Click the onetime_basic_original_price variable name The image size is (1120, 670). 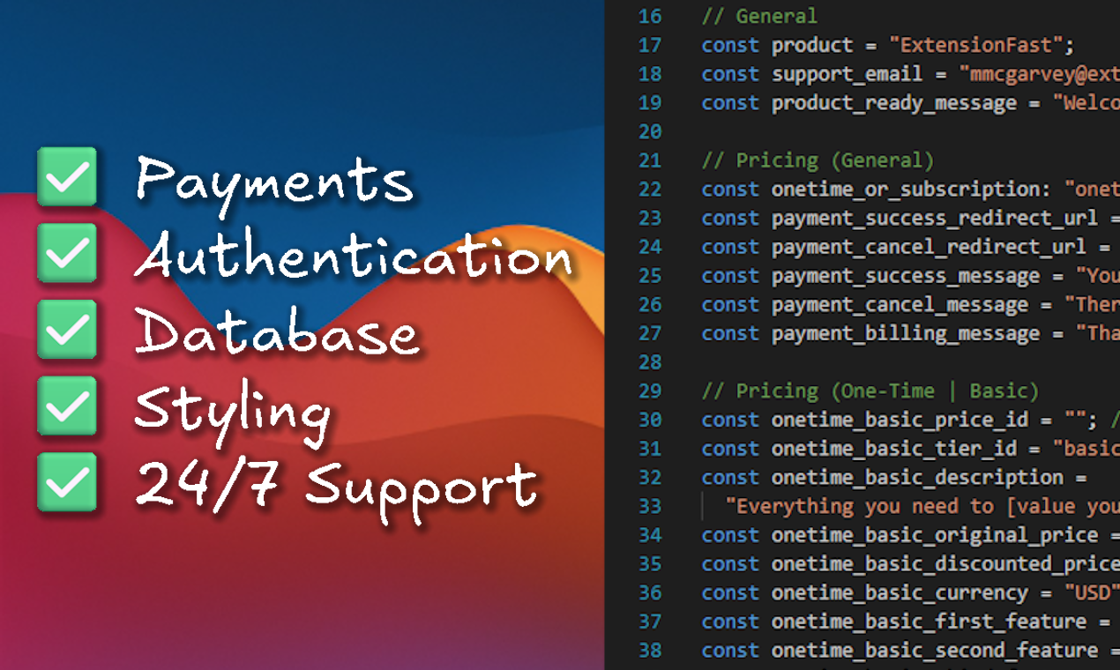coord(934,536)
